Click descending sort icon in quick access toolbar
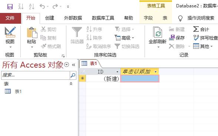This screenshot has width=218, height=136. [x=21, y=7]
